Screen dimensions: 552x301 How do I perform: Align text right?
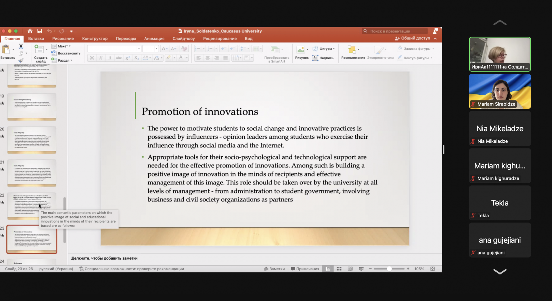point(216,58)
